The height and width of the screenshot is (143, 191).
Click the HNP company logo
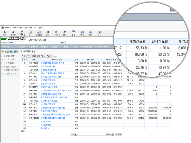4,39
